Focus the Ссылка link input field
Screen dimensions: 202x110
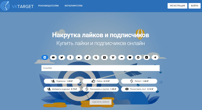pyautogui.click(x=100, y=68)
